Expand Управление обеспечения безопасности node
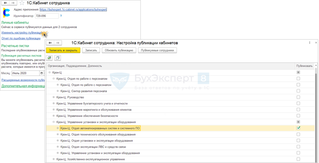 [54, 116]
